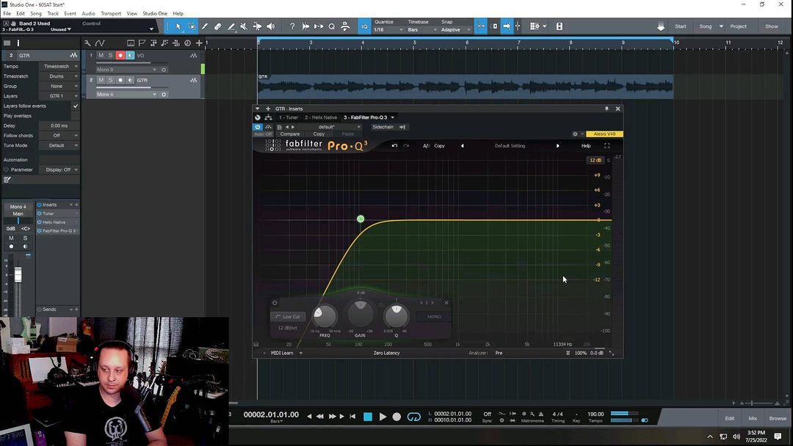Choose the Mute tool in the toolbar

(x=244, y=26)
